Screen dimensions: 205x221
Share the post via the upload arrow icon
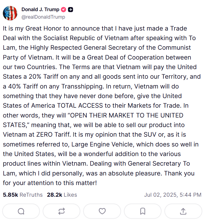[x=183, y=211]
